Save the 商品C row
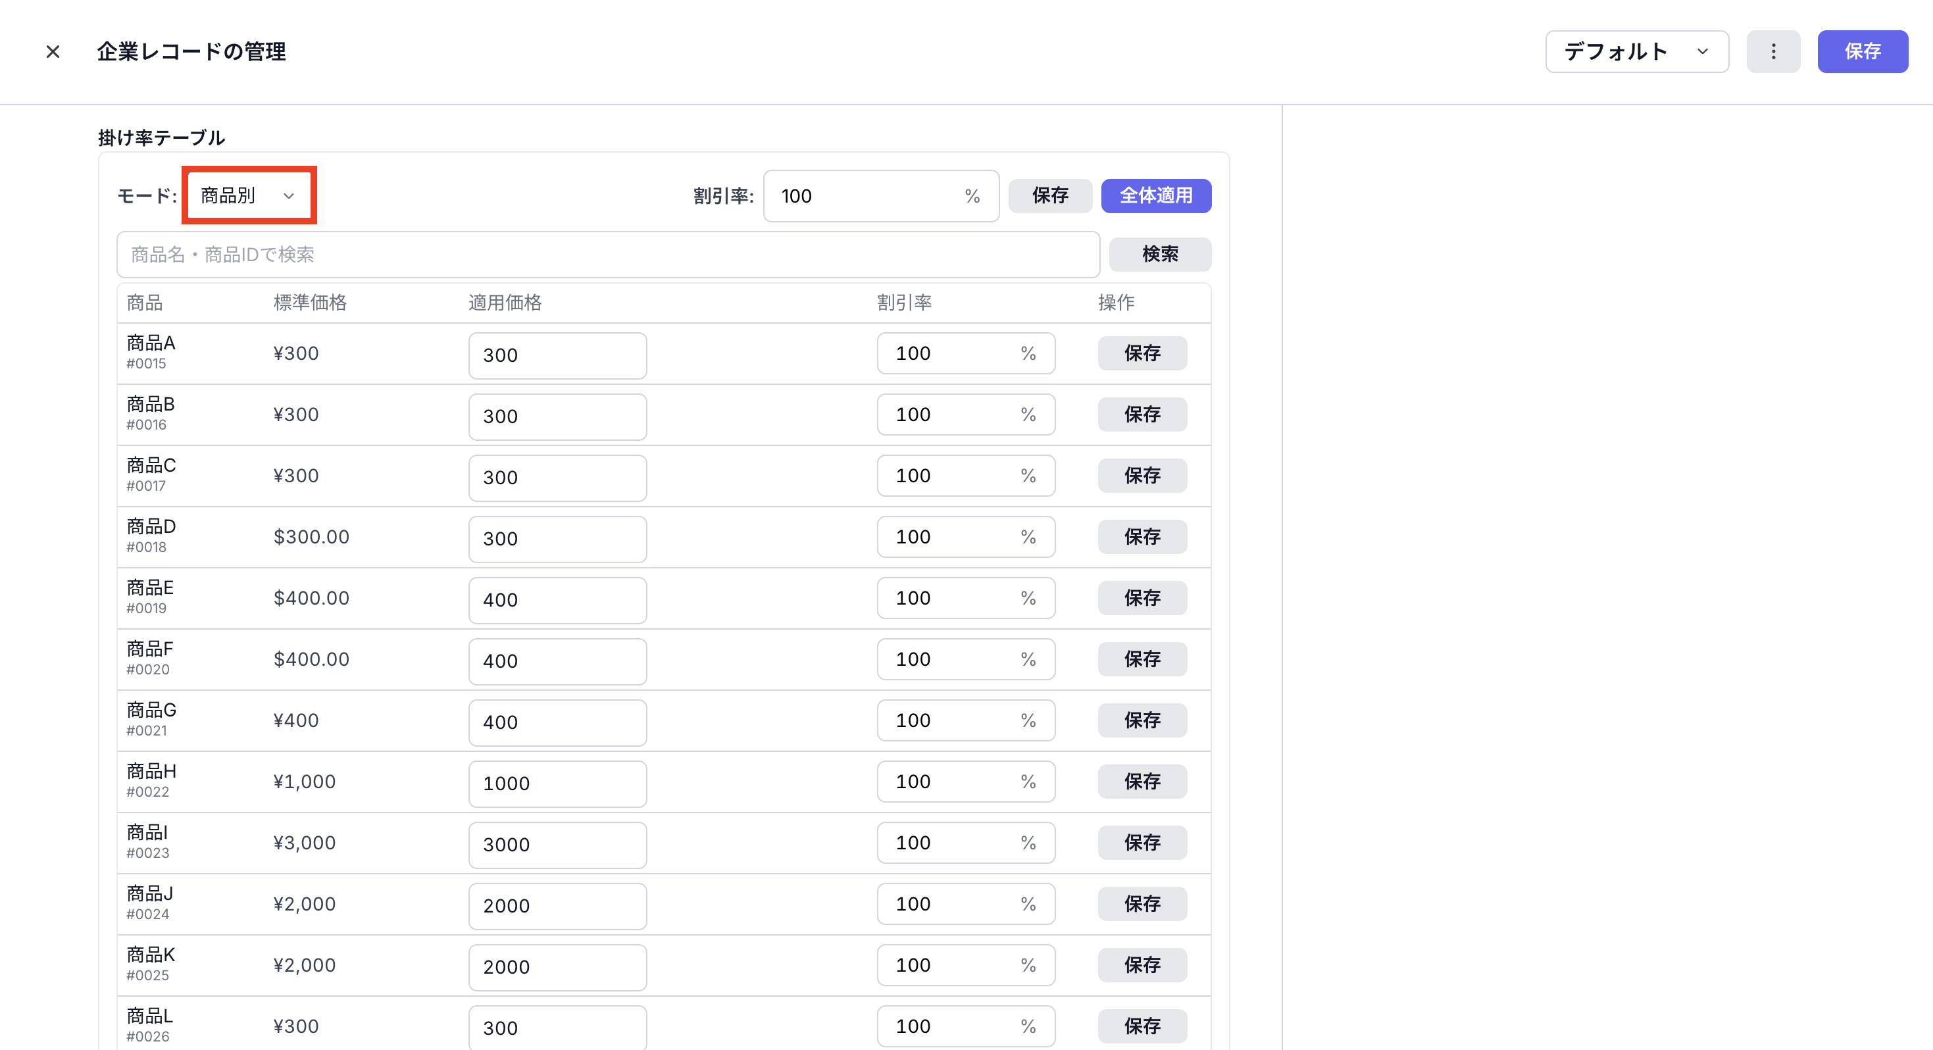 [1142, 476]
